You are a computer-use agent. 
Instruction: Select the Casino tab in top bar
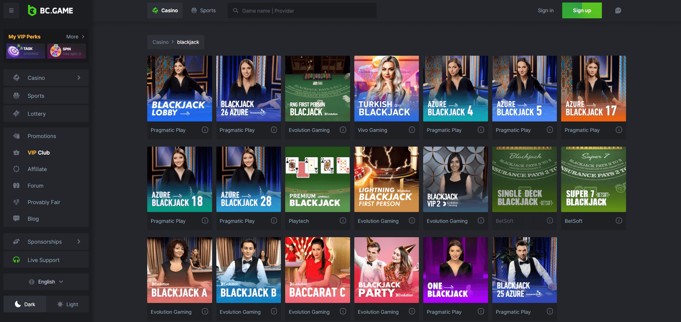[x=165, y=10]
